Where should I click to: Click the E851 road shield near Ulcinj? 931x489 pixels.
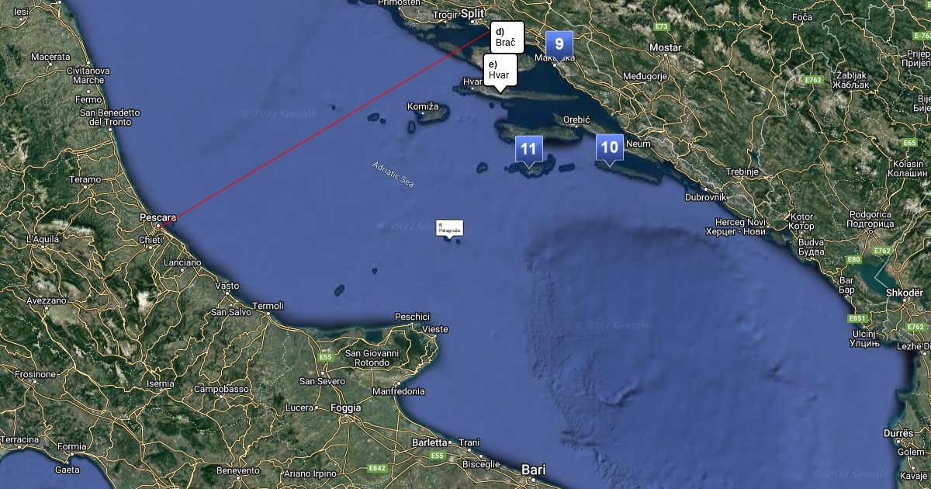pos(857,318)
